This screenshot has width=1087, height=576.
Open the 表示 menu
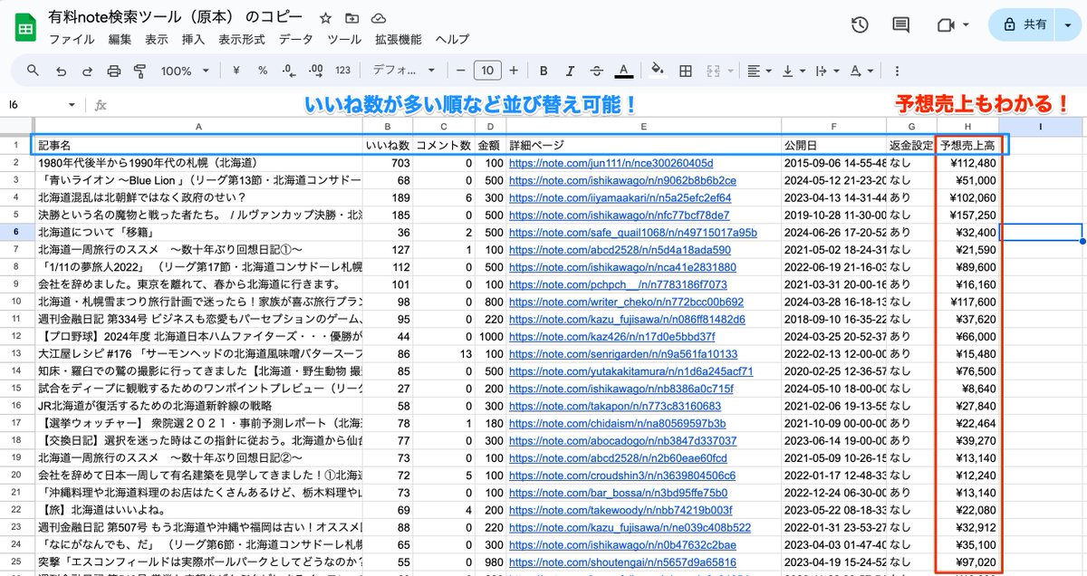[x=157, y=40]
